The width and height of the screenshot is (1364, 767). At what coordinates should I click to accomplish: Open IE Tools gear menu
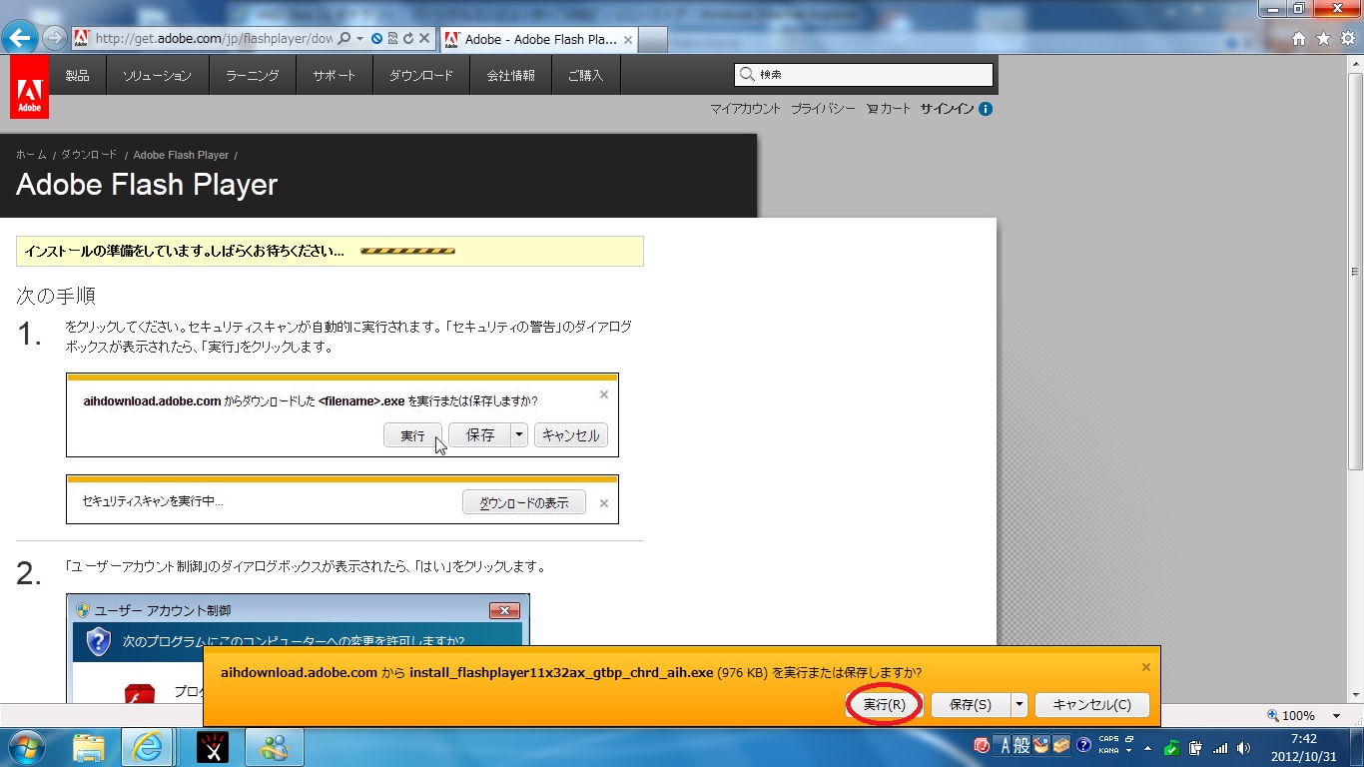point(1347,39)
